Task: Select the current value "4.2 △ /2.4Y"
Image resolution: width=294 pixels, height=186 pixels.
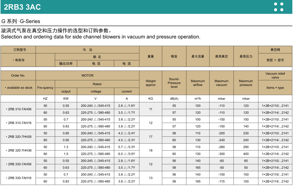Action: (127, 133)
